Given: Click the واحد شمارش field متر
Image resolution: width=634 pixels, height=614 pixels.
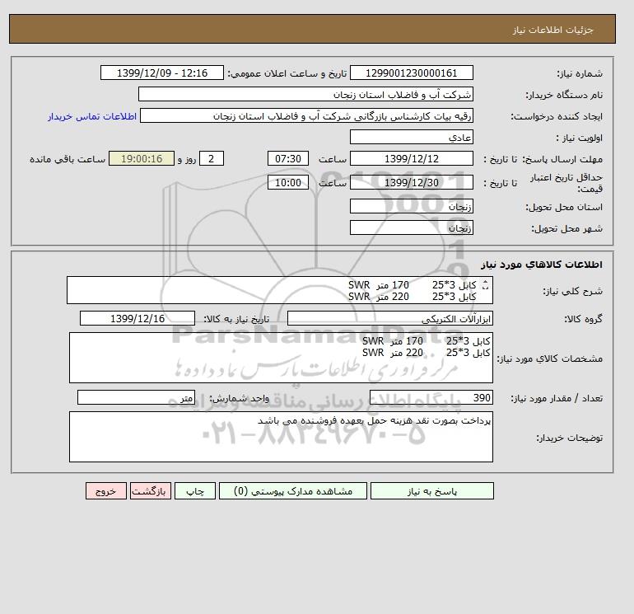Looking at the screenshot, I should [136, 397].
